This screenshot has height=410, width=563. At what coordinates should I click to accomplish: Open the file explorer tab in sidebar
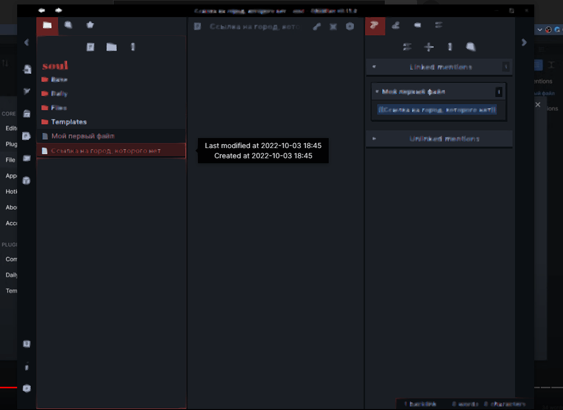47,25
